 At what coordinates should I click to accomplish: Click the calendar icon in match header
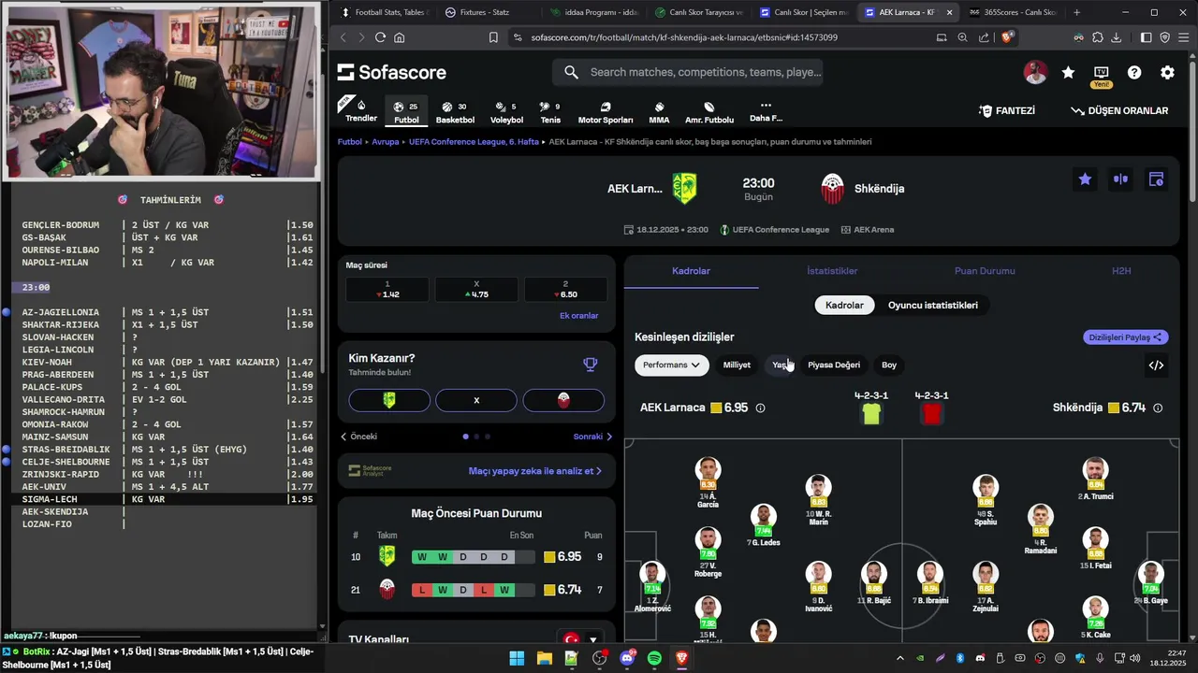click(1156, 179)
